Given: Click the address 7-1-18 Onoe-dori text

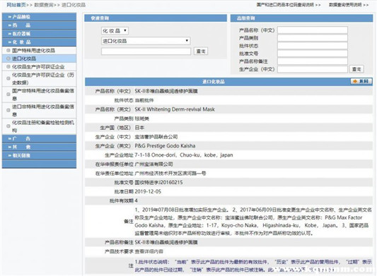Looking at the screenshot, I should (x=184, y=155).
